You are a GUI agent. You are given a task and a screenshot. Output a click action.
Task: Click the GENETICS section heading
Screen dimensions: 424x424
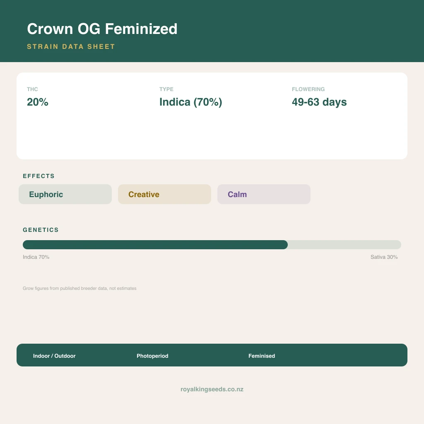[41, 230]
